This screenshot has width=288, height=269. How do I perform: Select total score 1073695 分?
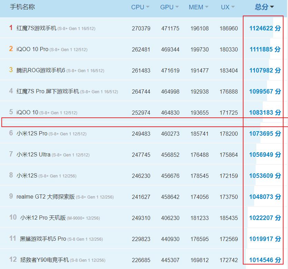click(265, 134)
